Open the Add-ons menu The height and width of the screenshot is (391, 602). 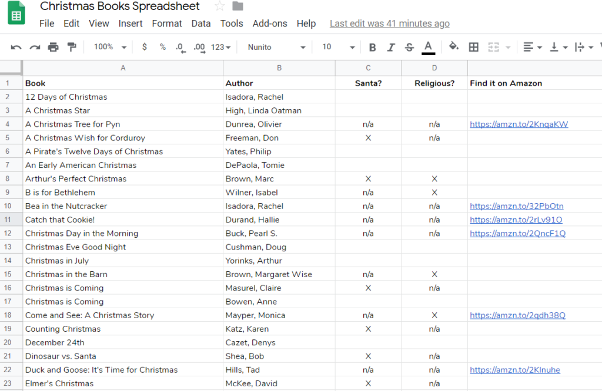tap(270, 23)
